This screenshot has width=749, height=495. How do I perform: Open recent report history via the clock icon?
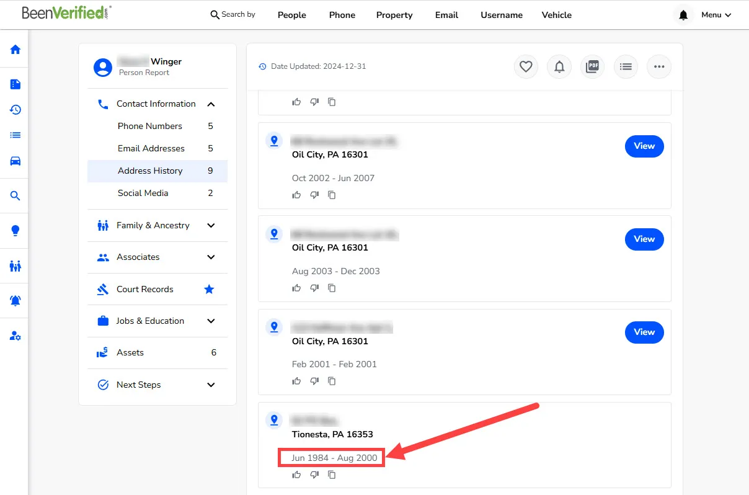(x=14, y=110)
